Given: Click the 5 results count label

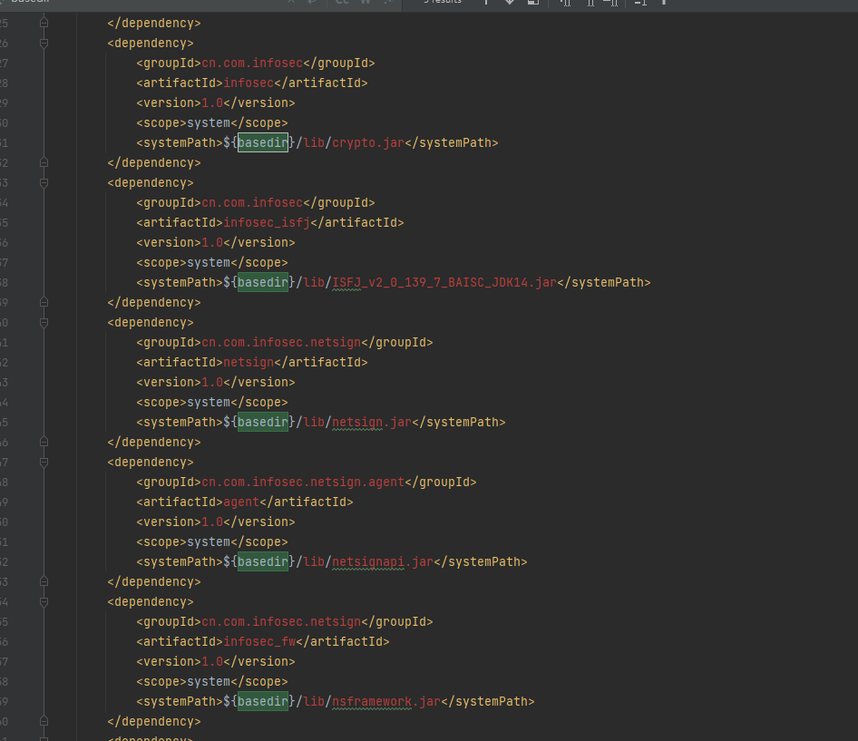Looking at the screenshot, I should click(443, 3).
